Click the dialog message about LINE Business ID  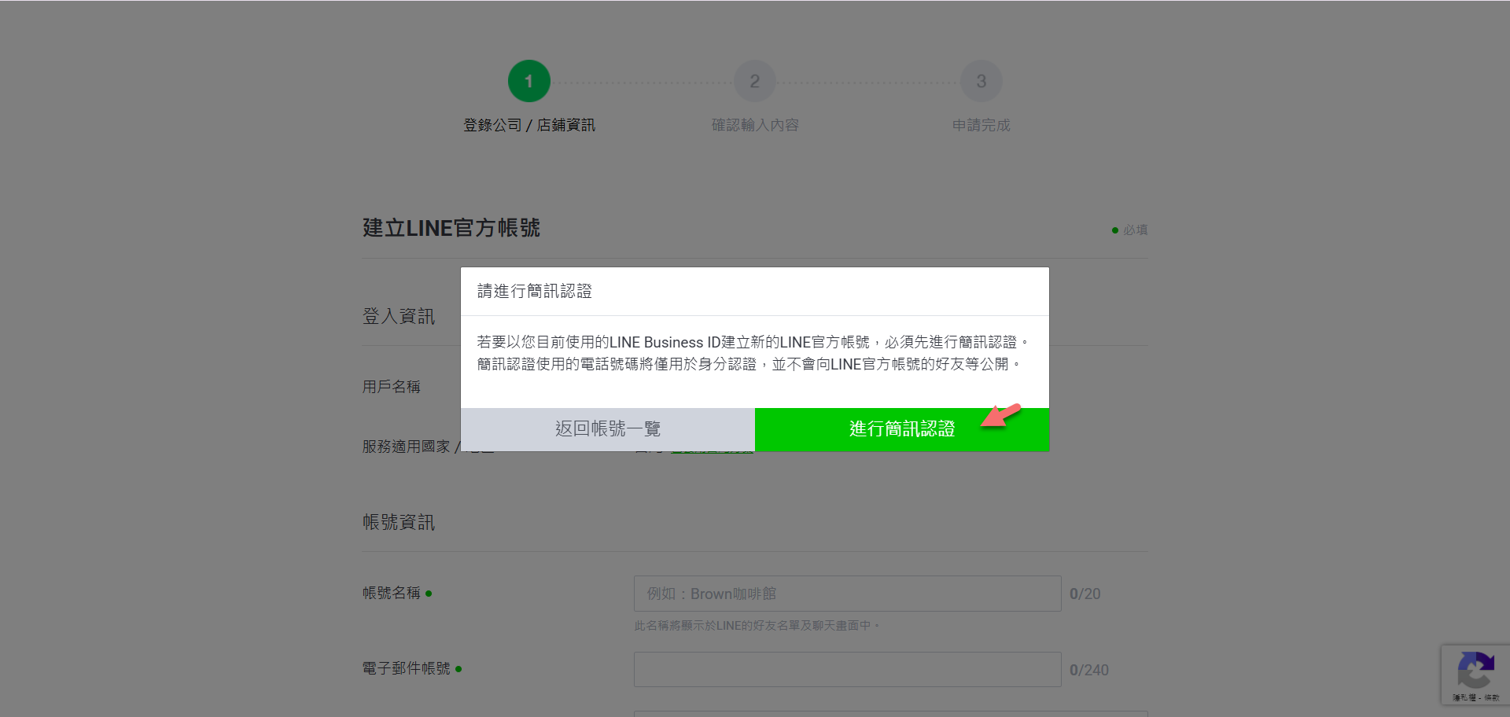pyautogui.click(x=753, y=353)
